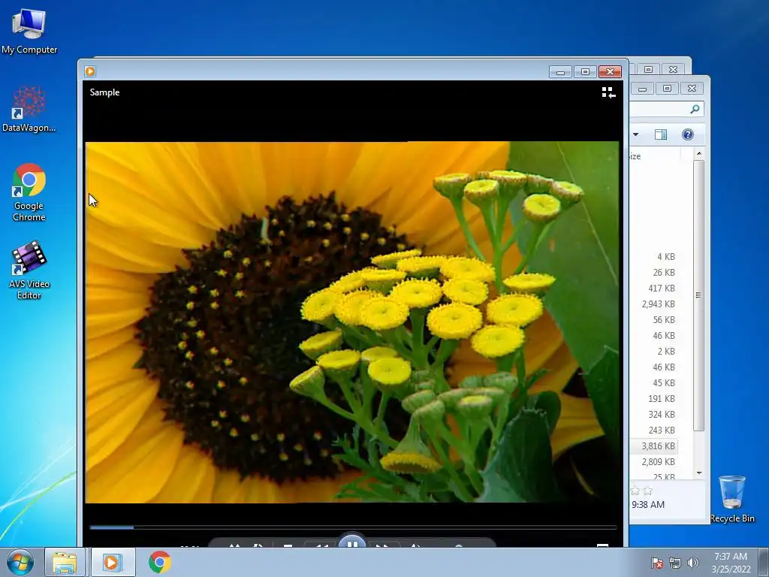This screenshot has width=769, height=577.
Task: Select the 243 KB file row
Action: coord(654,430)
